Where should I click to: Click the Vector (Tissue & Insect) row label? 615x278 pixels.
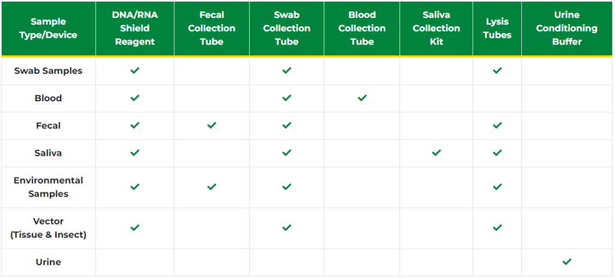[x=48, y=228]
